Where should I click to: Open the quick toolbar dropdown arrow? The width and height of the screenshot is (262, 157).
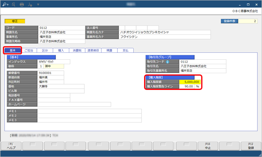click(x=38, y=4)
